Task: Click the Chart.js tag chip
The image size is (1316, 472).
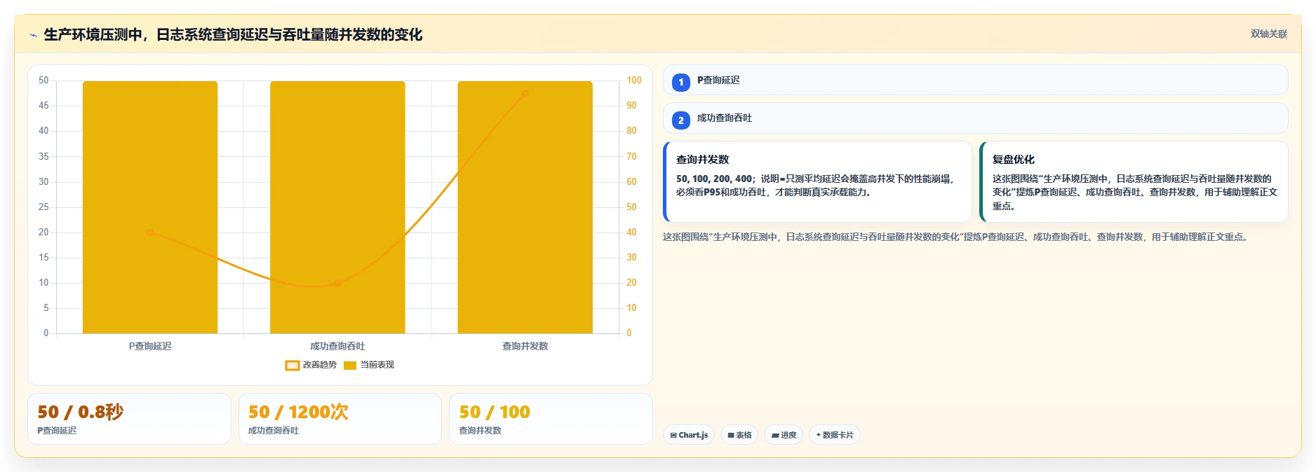Action: click(x=689, y=435)
